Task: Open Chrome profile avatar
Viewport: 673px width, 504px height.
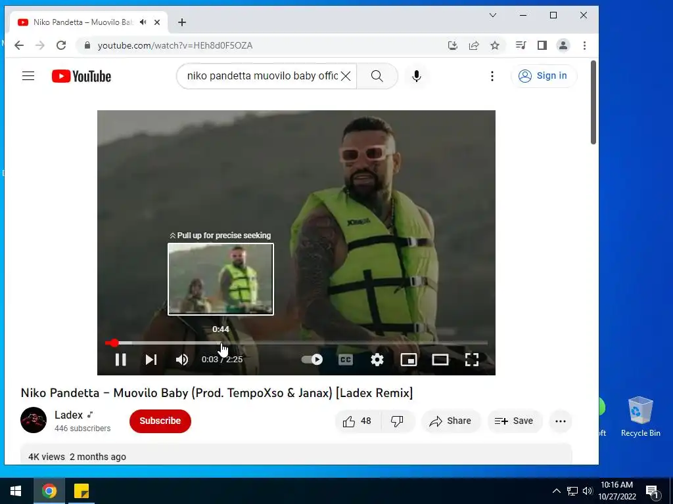Action: point(563,45)
